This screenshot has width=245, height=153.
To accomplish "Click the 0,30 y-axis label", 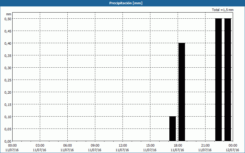I will click(x=8, y=68).
